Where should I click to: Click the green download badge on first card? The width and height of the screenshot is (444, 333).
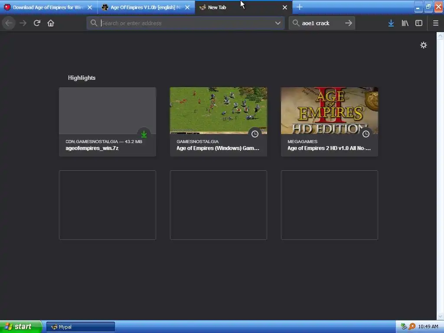tap(144, 134)
